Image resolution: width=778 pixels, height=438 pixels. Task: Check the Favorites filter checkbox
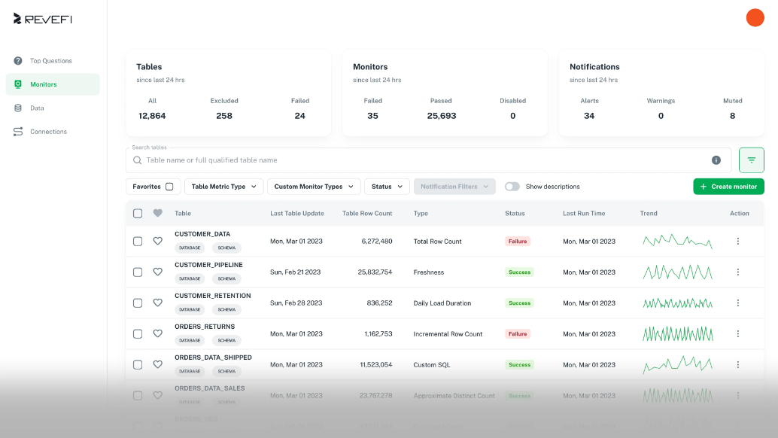[x=169, y=187]
